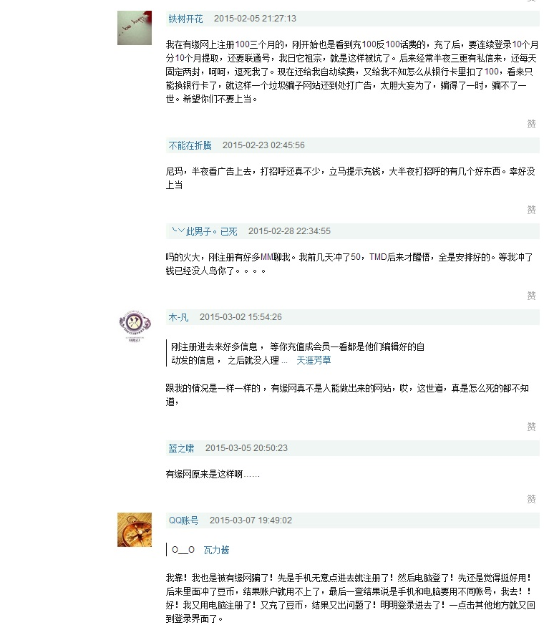
Task: Visit user 不能在折腾's profile link
Action: point(190,145)
